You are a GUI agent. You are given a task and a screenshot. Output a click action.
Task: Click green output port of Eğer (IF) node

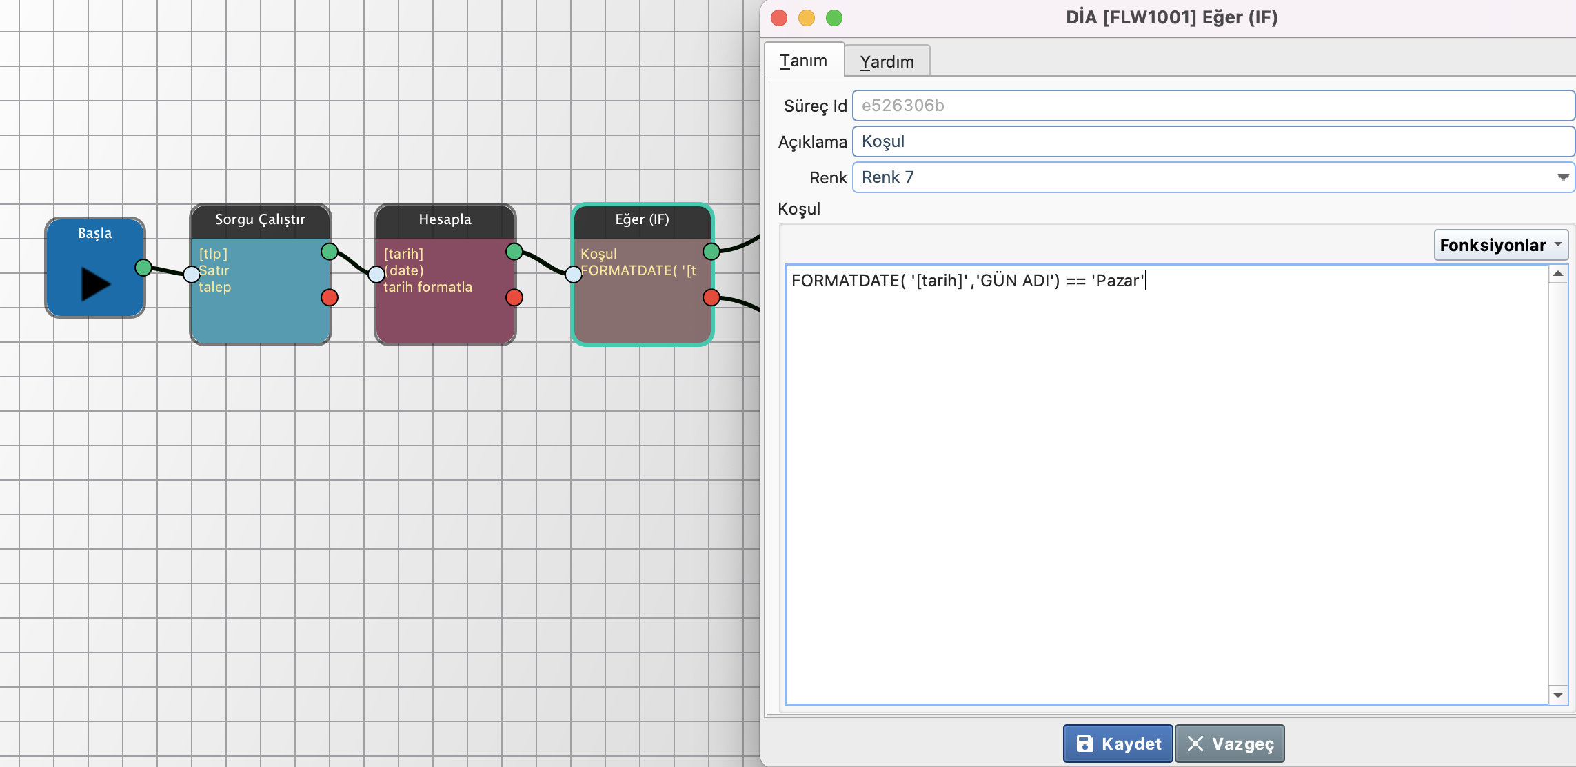click(x=711, y=251)
